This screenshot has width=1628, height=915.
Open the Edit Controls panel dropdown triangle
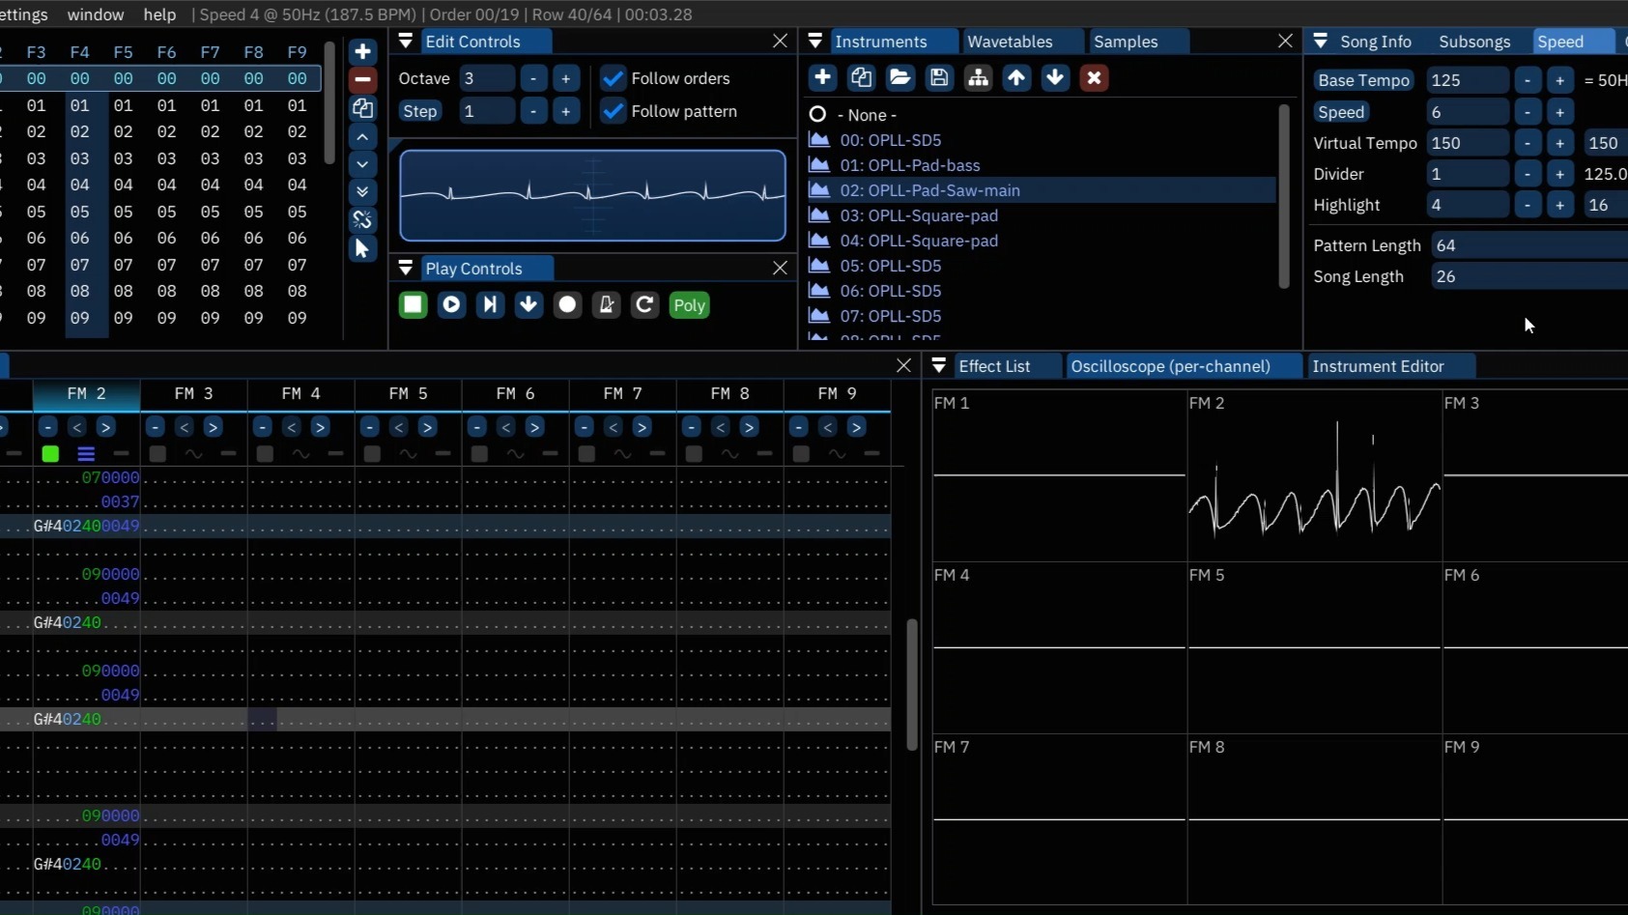(x=406, y=41)
